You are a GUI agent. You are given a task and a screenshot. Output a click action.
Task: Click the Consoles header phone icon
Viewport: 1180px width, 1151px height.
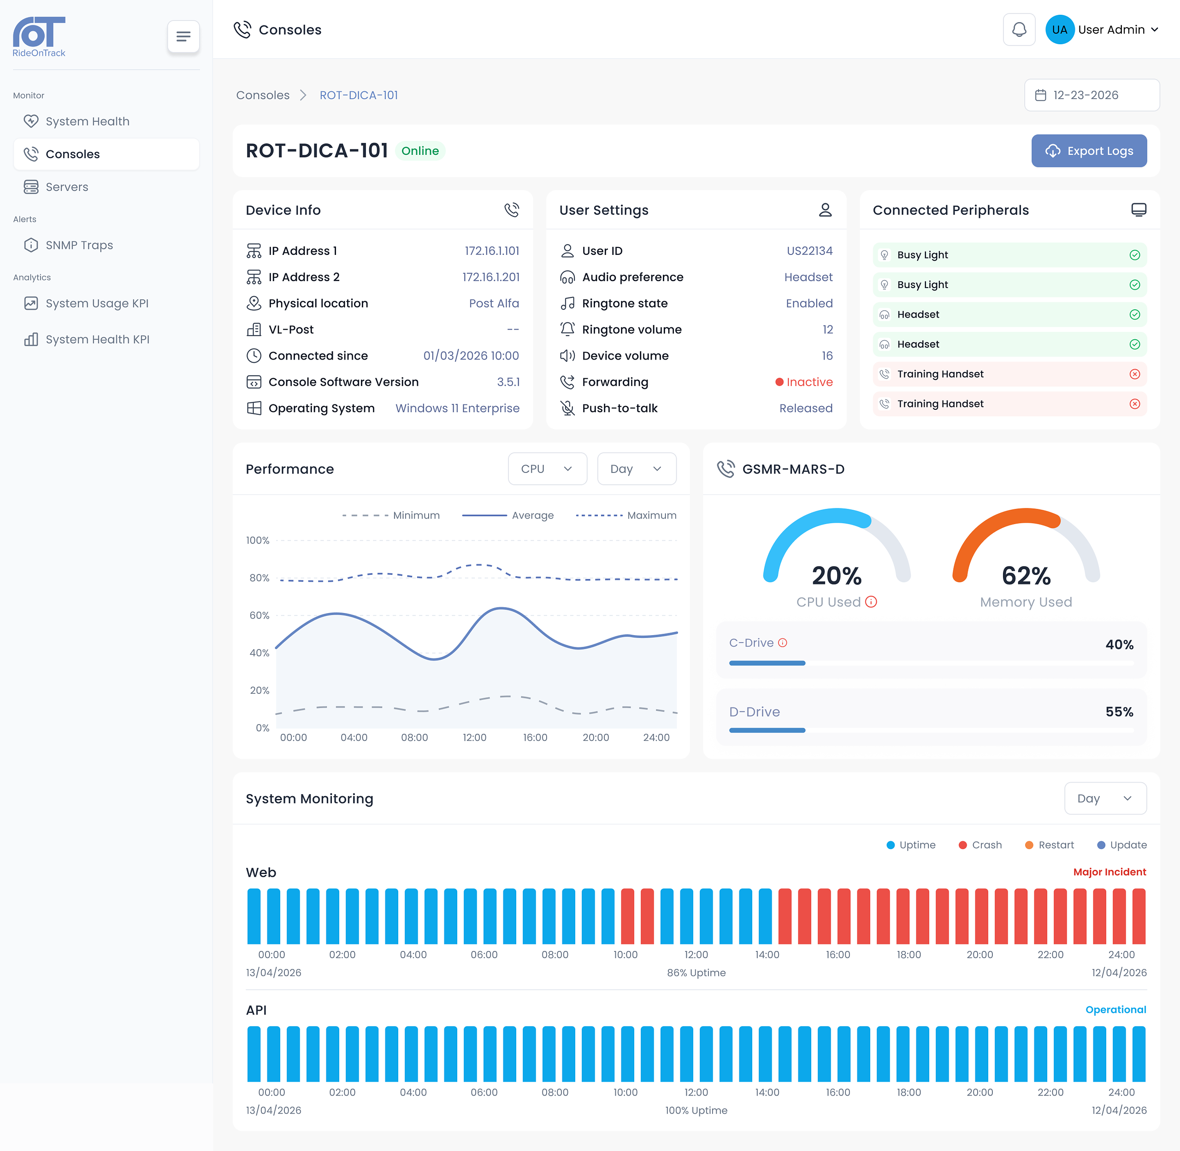point(242,30)
